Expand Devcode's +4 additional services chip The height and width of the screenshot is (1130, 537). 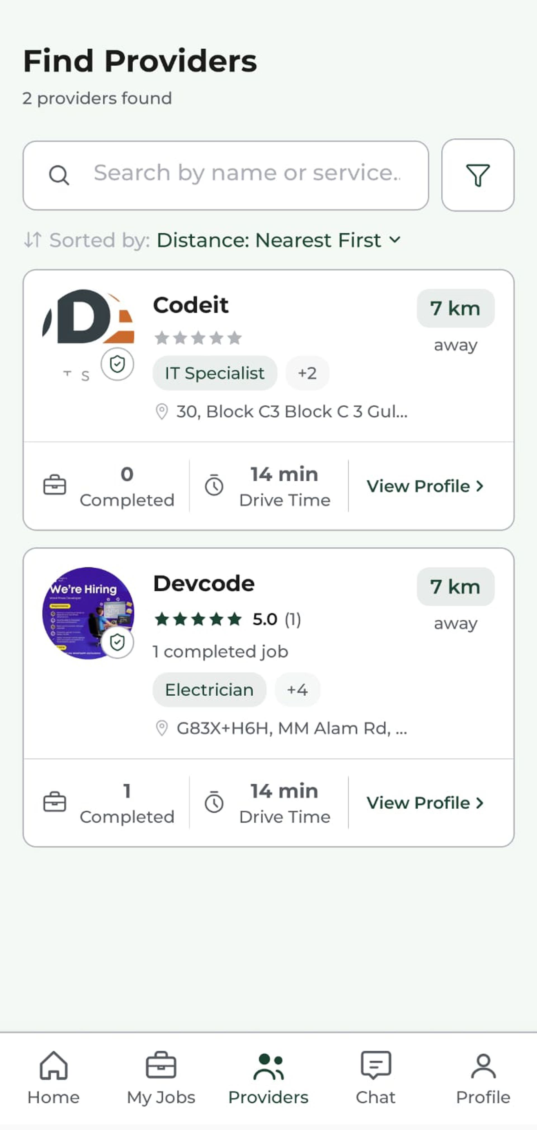[x=297, y=690]
